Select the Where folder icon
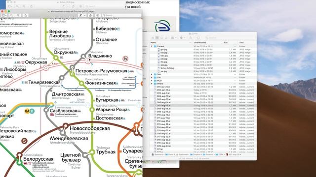316x177 pixels. 155,84
